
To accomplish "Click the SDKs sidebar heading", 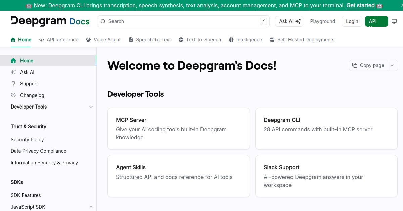I will pos(17,182).
